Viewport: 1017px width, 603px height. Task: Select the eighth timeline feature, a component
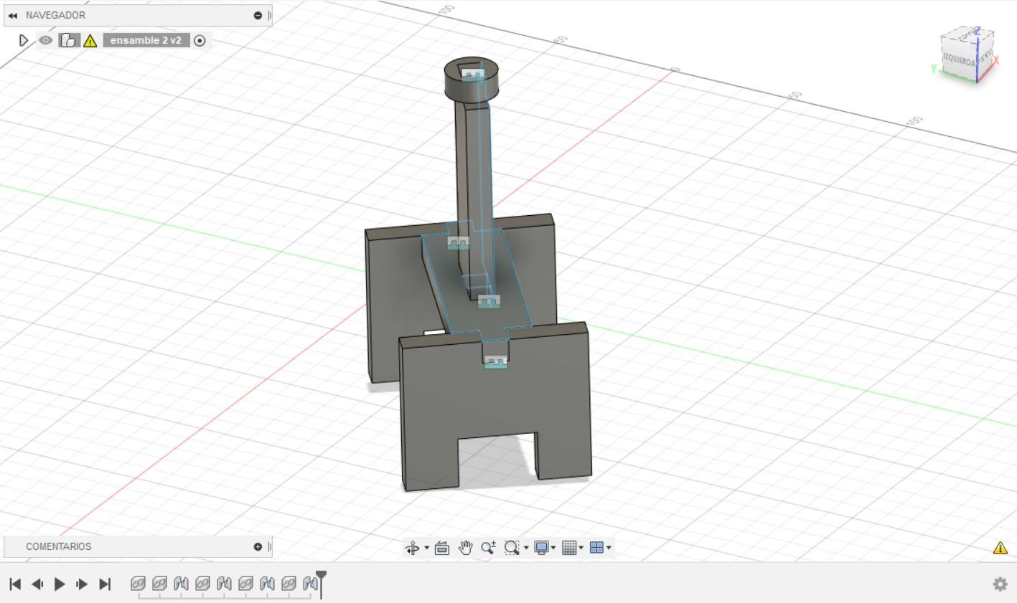tap(289, 584)
